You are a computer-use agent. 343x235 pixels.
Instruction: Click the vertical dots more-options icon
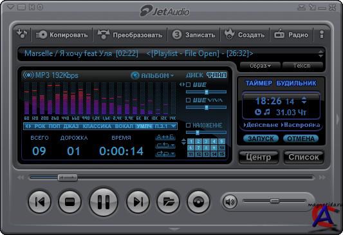(322, 34)
